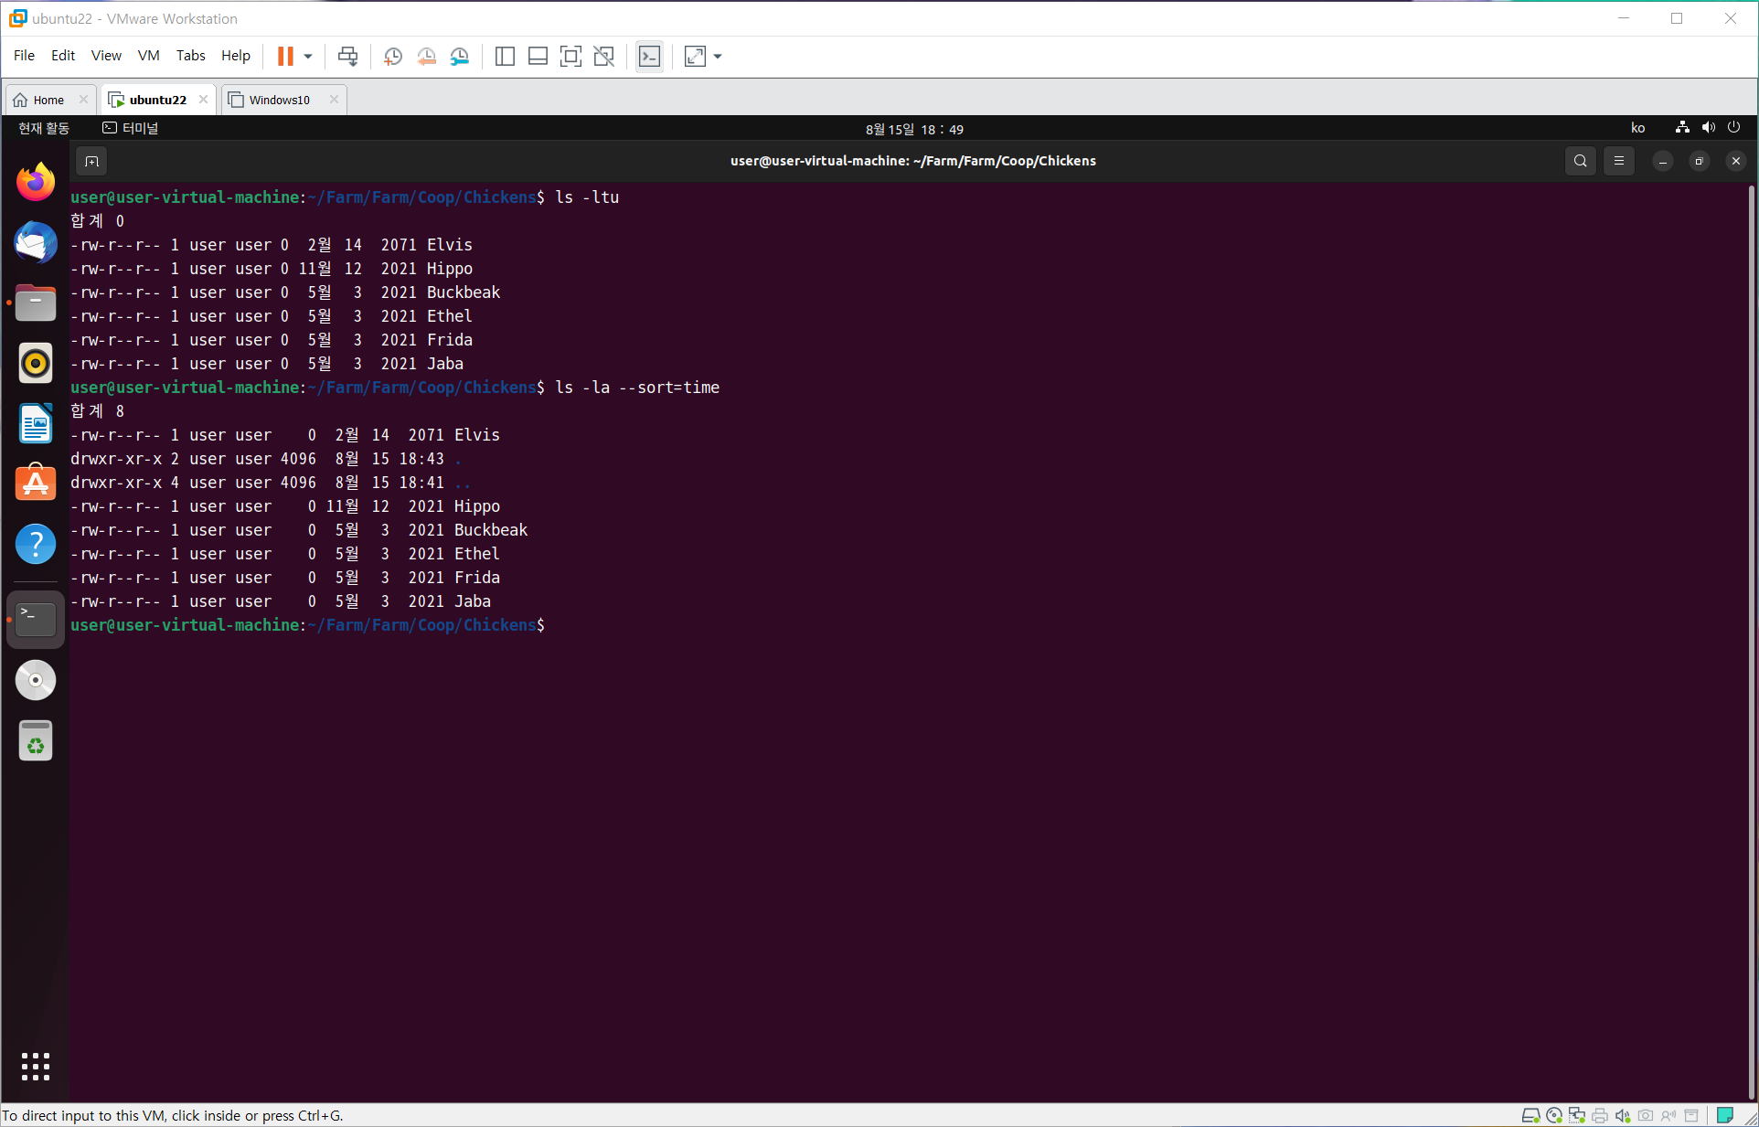The image size is (1759, 1127).
Task: Open the VM menu
Action: 148,56
